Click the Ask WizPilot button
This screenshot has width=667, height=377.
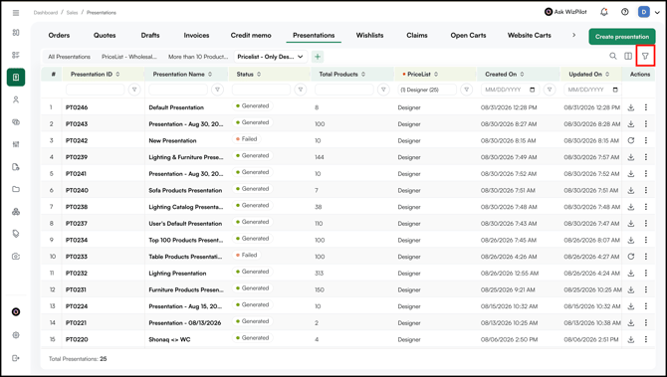565,12
